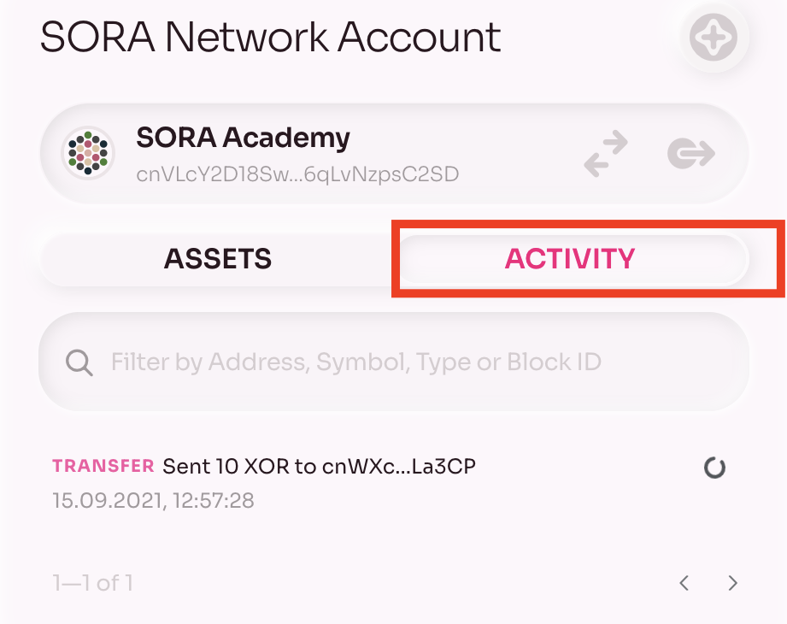This screenshot has width=787, height=624.
Task: Click the 15.09.2021 transaction timestamp
Action: [x=153, y=501]
